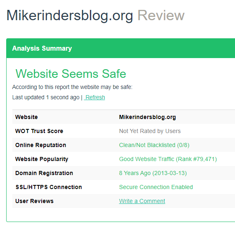The image size is (235, 229).
Task: Click the 8 Years Ago registration date
Action: tap(153, 173)
